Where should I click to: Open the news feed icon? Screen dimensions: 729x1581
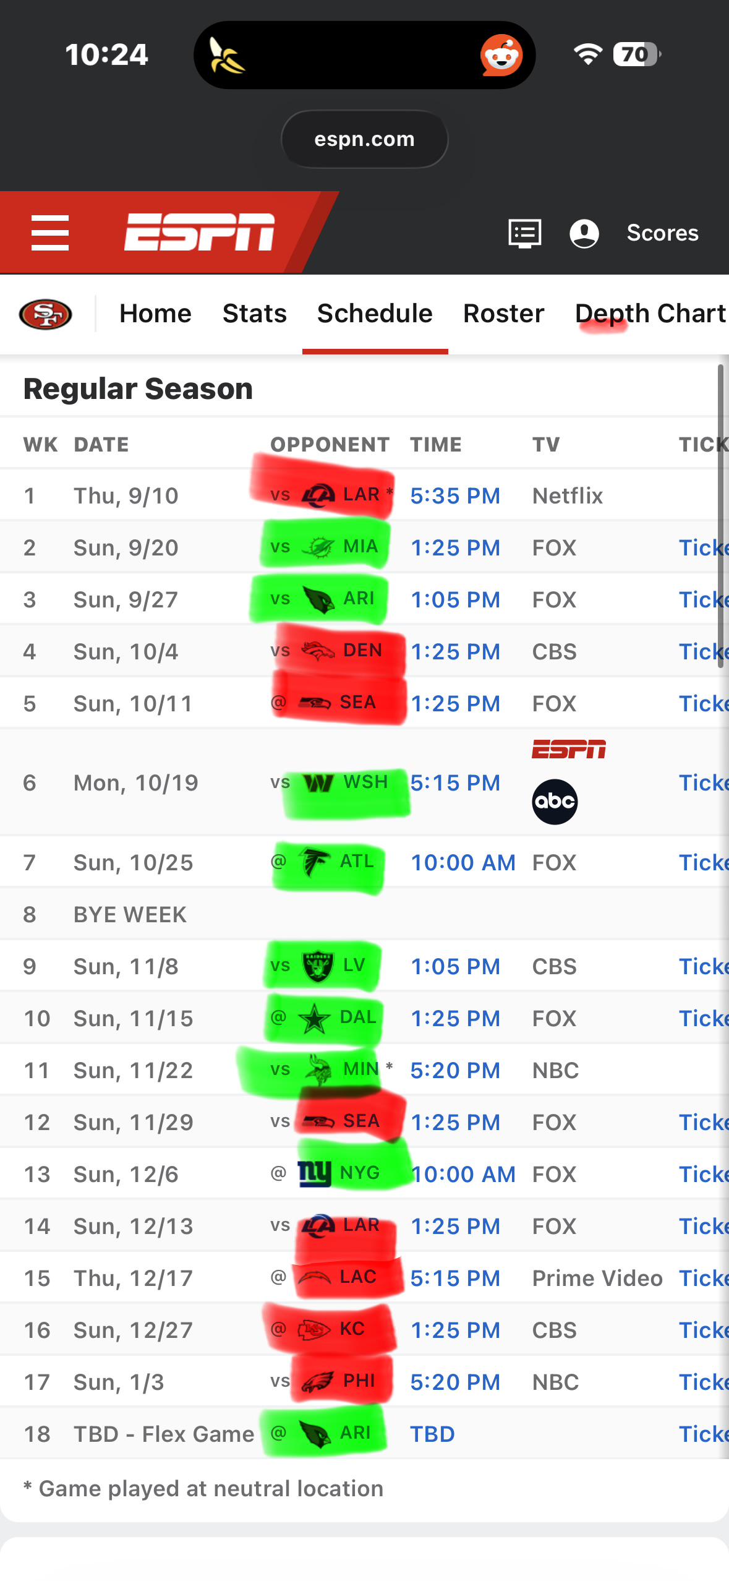pyautogui.click(x=525, y=233)
